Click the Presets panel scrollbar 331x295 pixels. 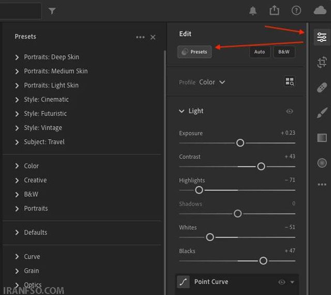tap(165, 172)
